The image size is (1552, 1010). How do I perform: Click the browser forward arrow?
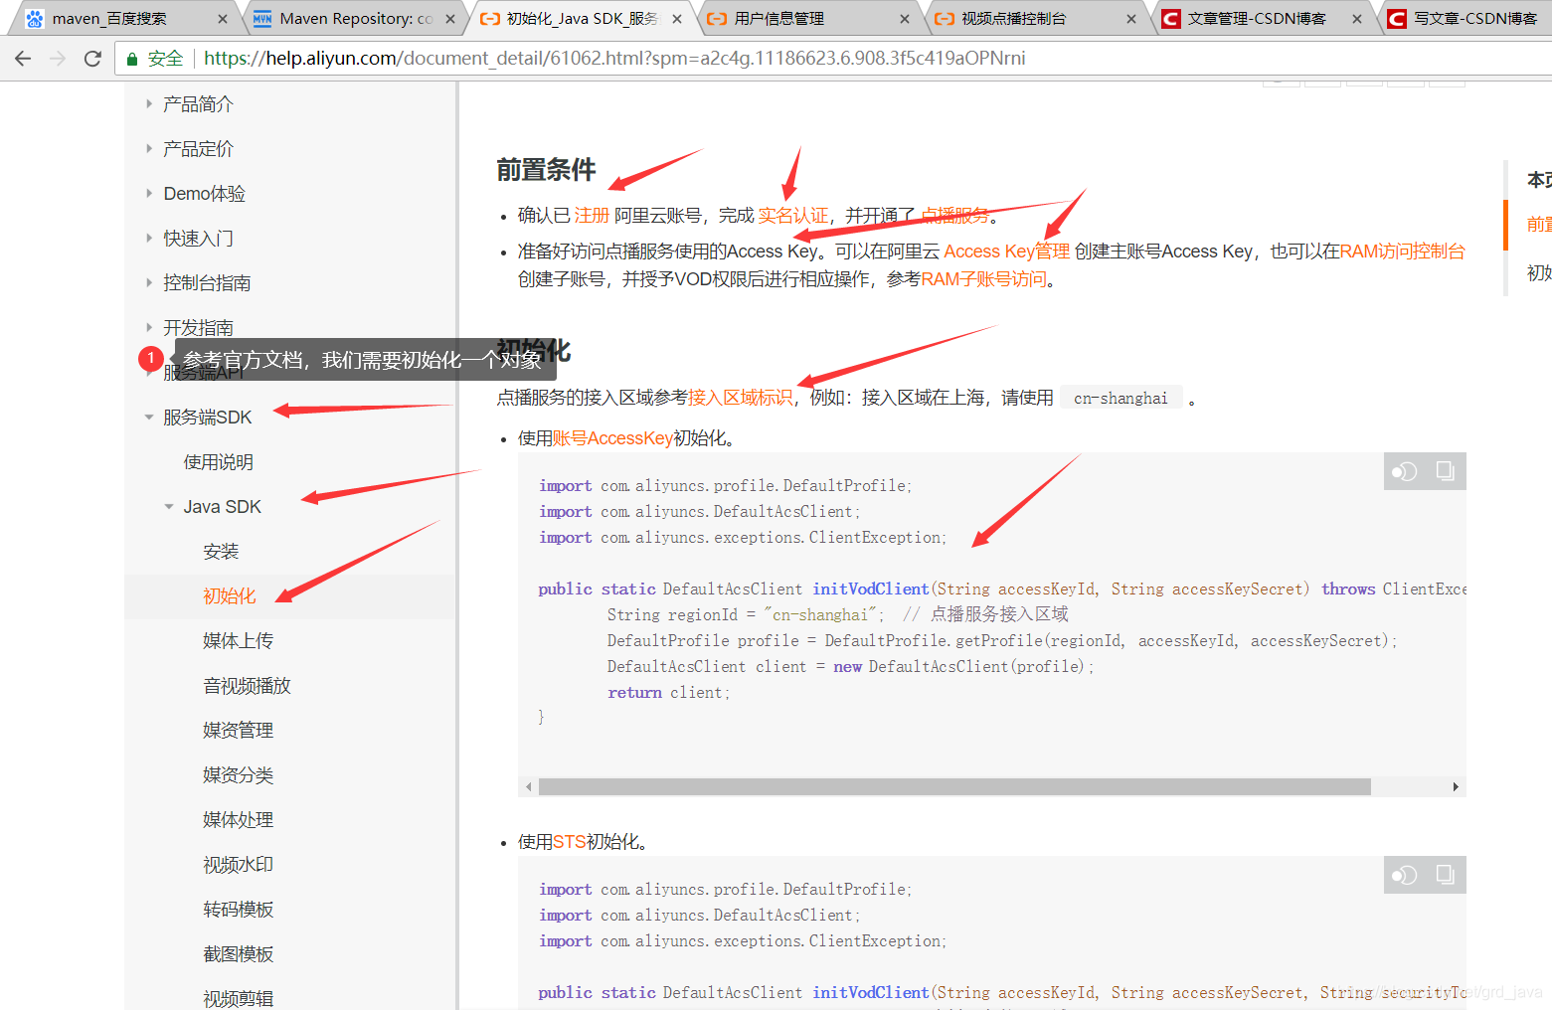(58, 59)
